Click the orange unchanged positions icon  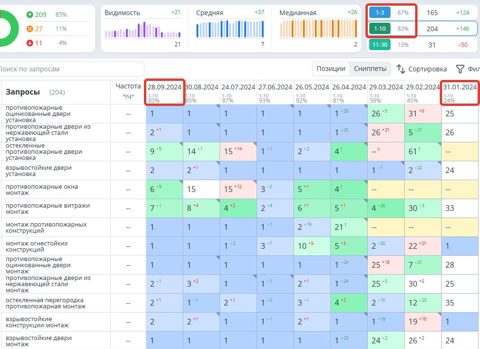coord(29,29)
